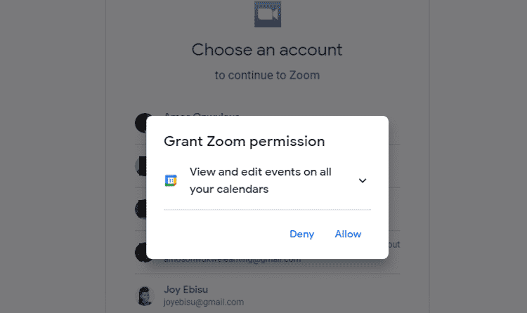Click the Zoom camera logo icon
Viewport: 527px width, 313px height.
point(267,14)
